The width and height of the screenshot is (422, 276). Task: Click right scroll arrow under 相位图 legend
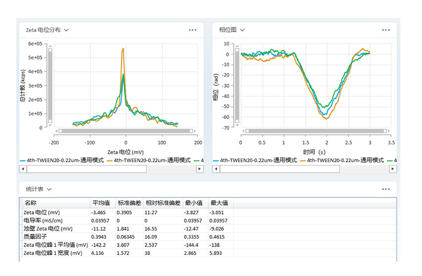click(393, 169)
